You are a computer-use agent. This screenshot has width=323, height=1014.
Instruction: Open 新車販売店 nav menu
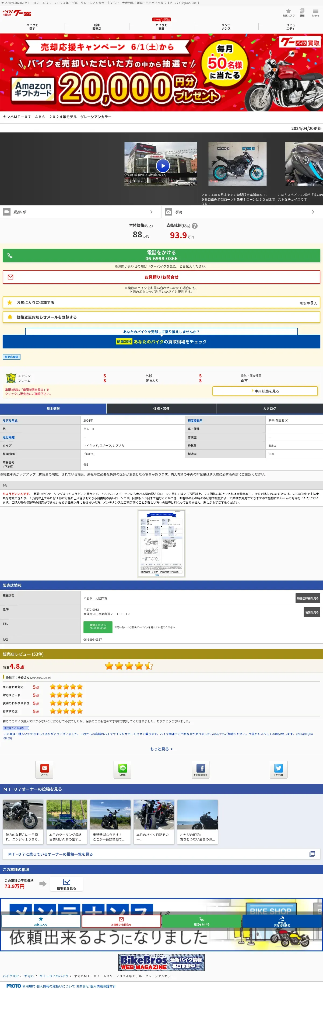(x=97, y=27)
